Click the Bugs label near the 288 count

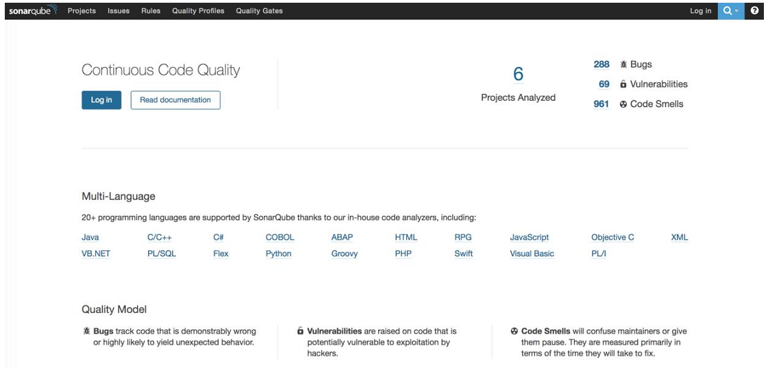pos(641,64)
